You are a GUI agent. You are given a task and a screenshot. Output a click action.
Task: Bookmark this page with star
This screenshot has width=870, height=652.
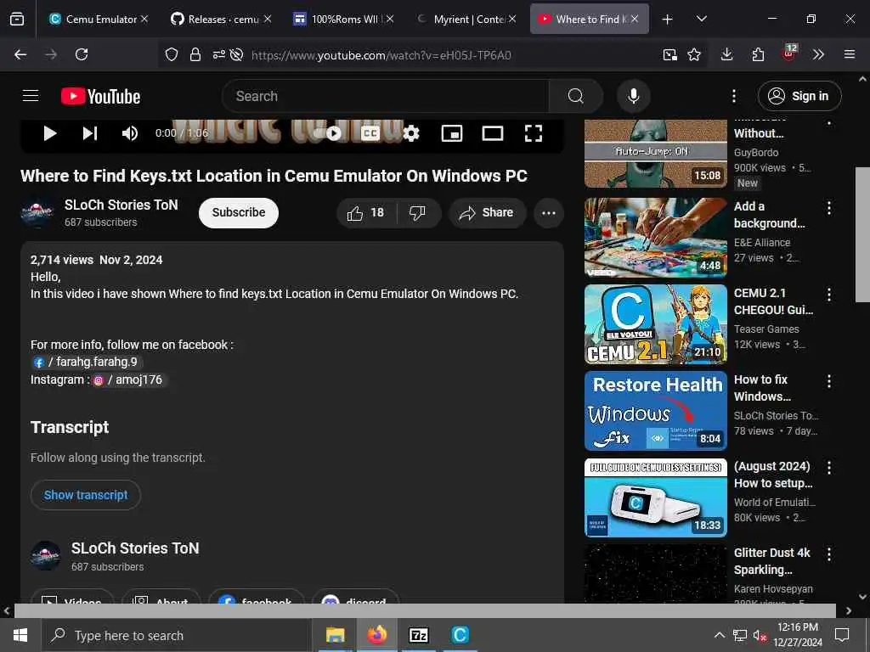pyautogui.click(x=694, y=54)
